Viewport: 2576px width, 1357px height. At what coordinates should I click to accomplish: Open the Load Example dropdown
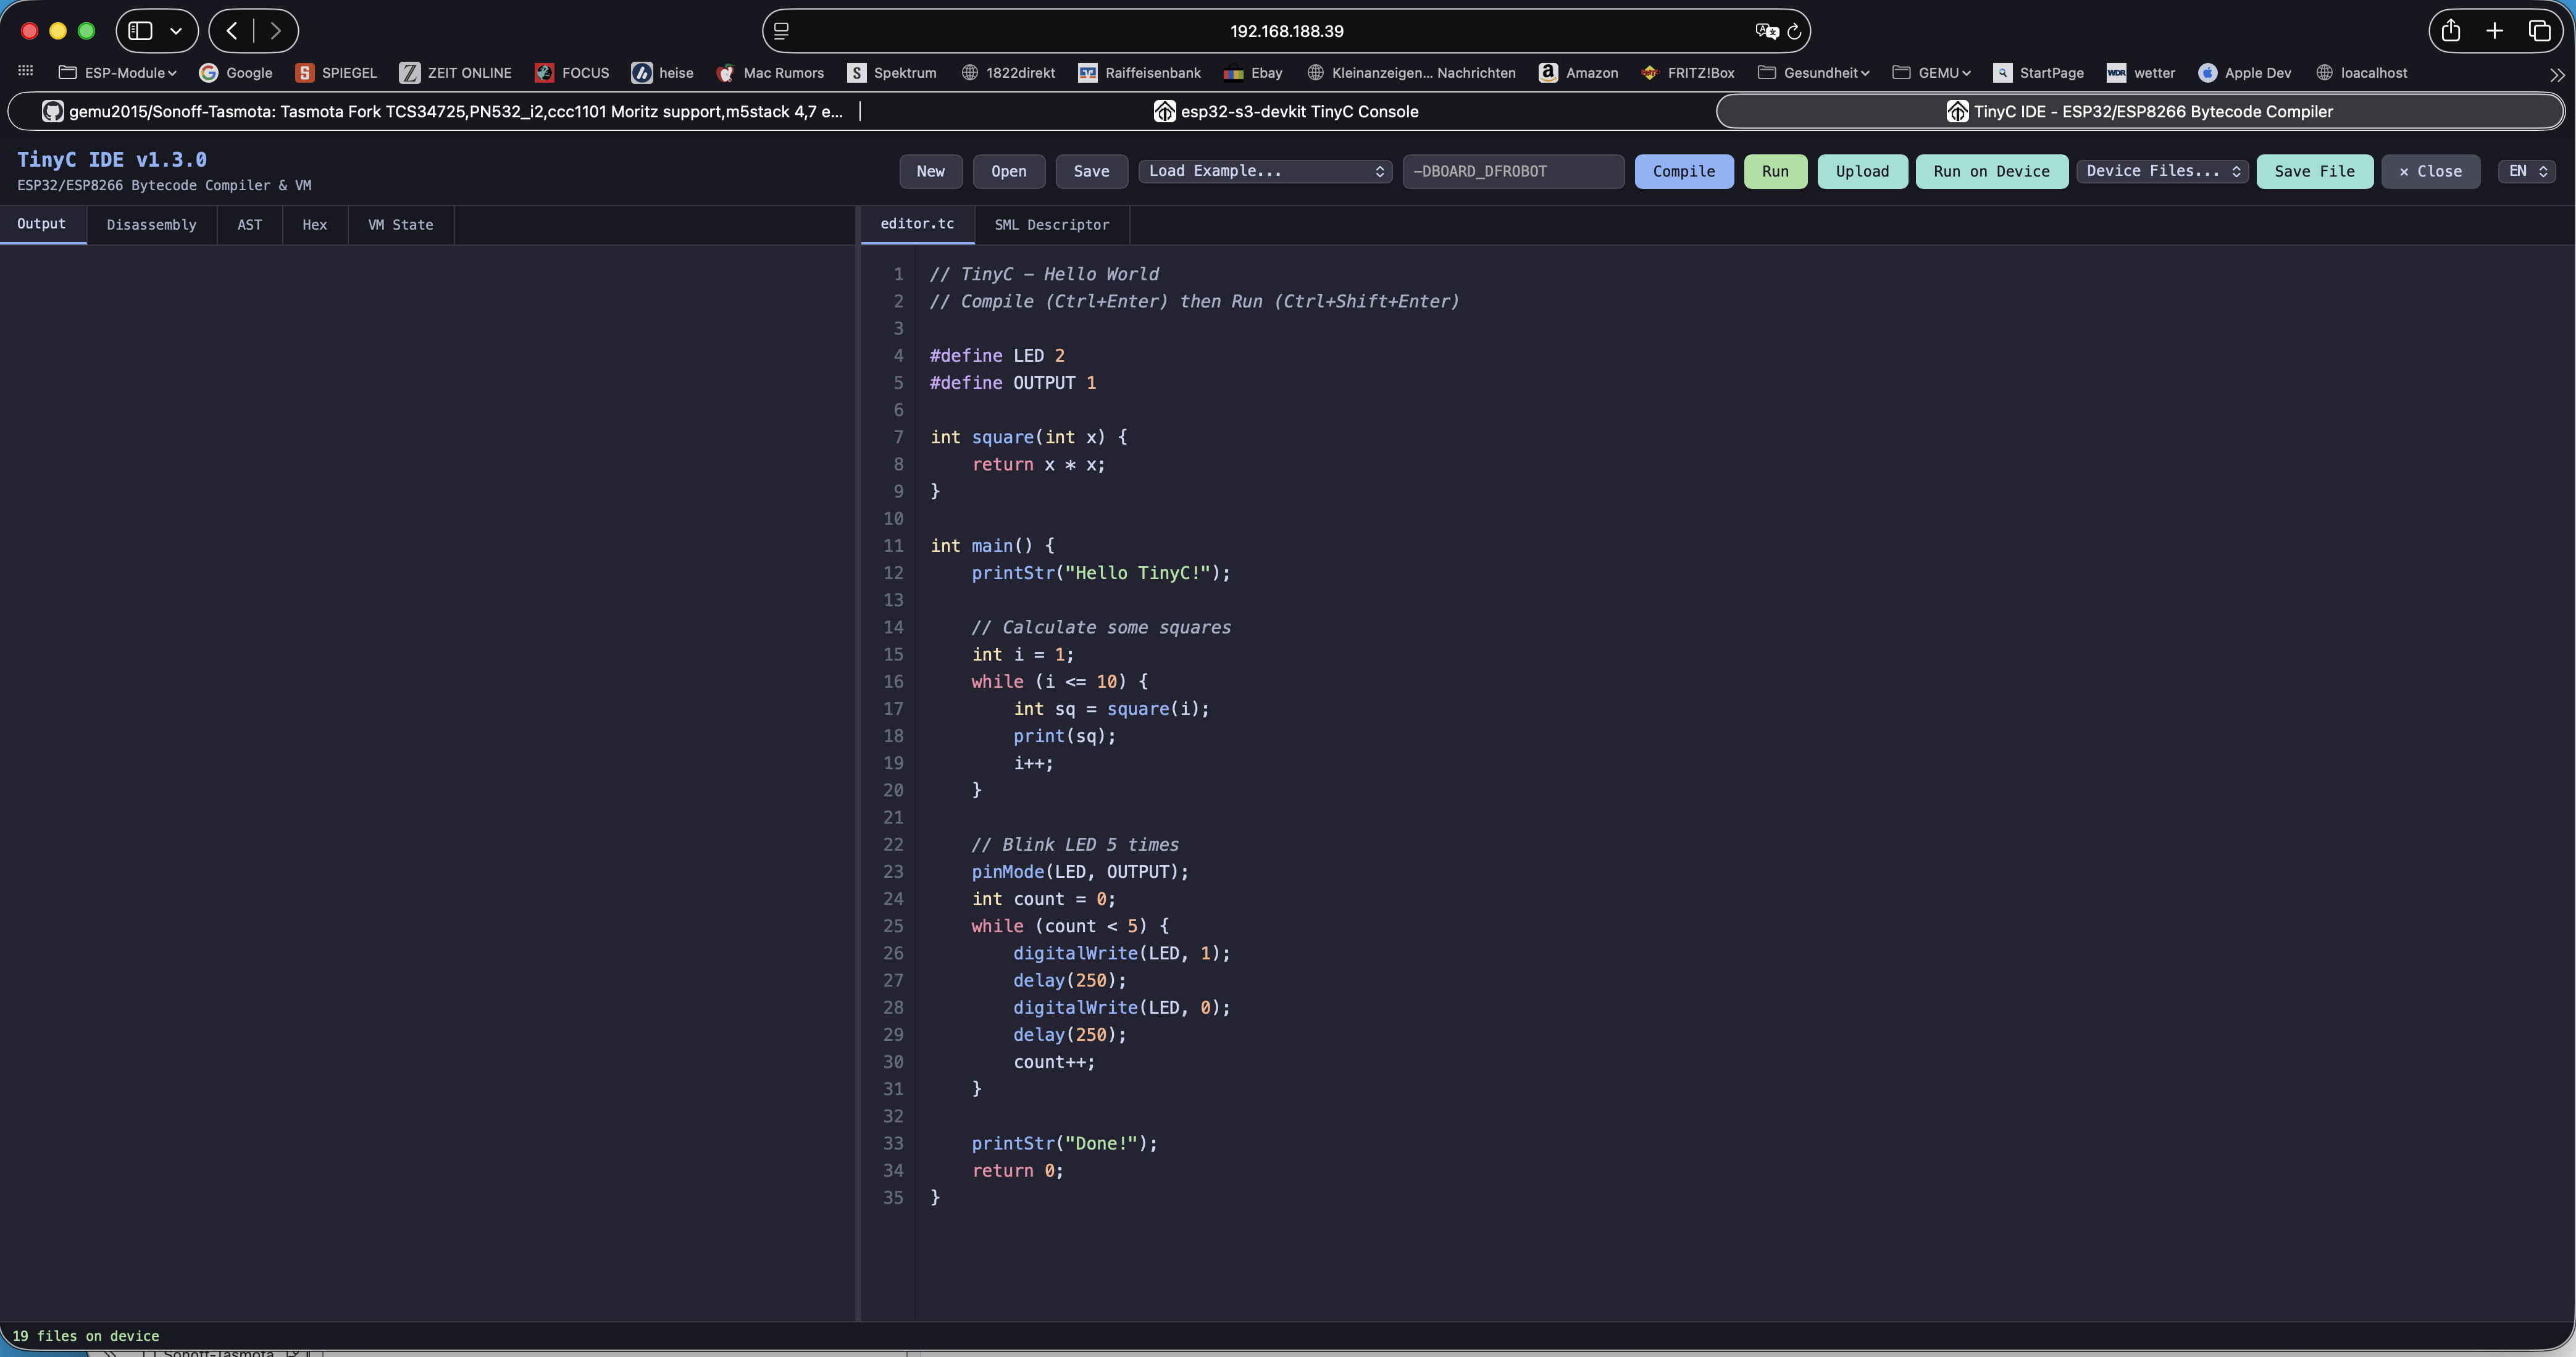[1265, 171]
